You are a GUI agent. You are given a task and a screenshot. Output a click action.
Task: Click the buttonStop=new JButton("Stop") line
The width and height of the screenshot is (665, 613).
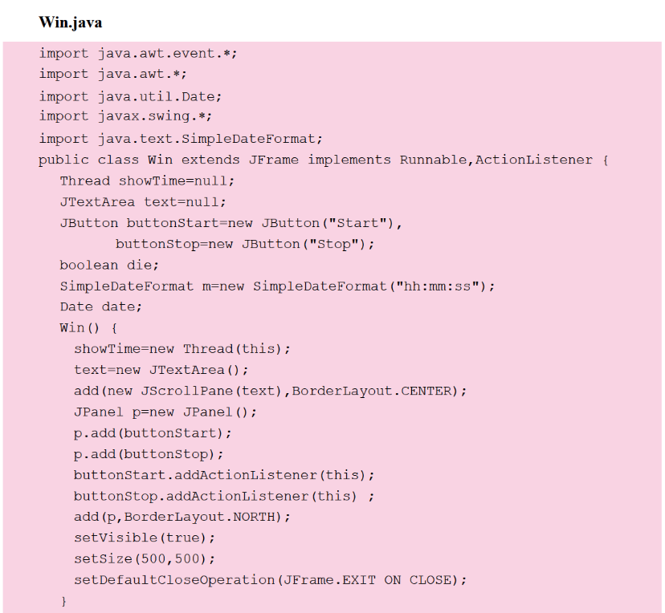click(x=245, y=244)
